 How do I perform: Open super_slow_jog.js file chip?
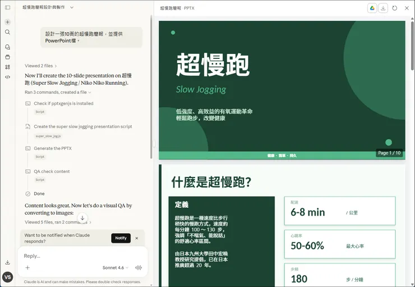pos(48,136)
